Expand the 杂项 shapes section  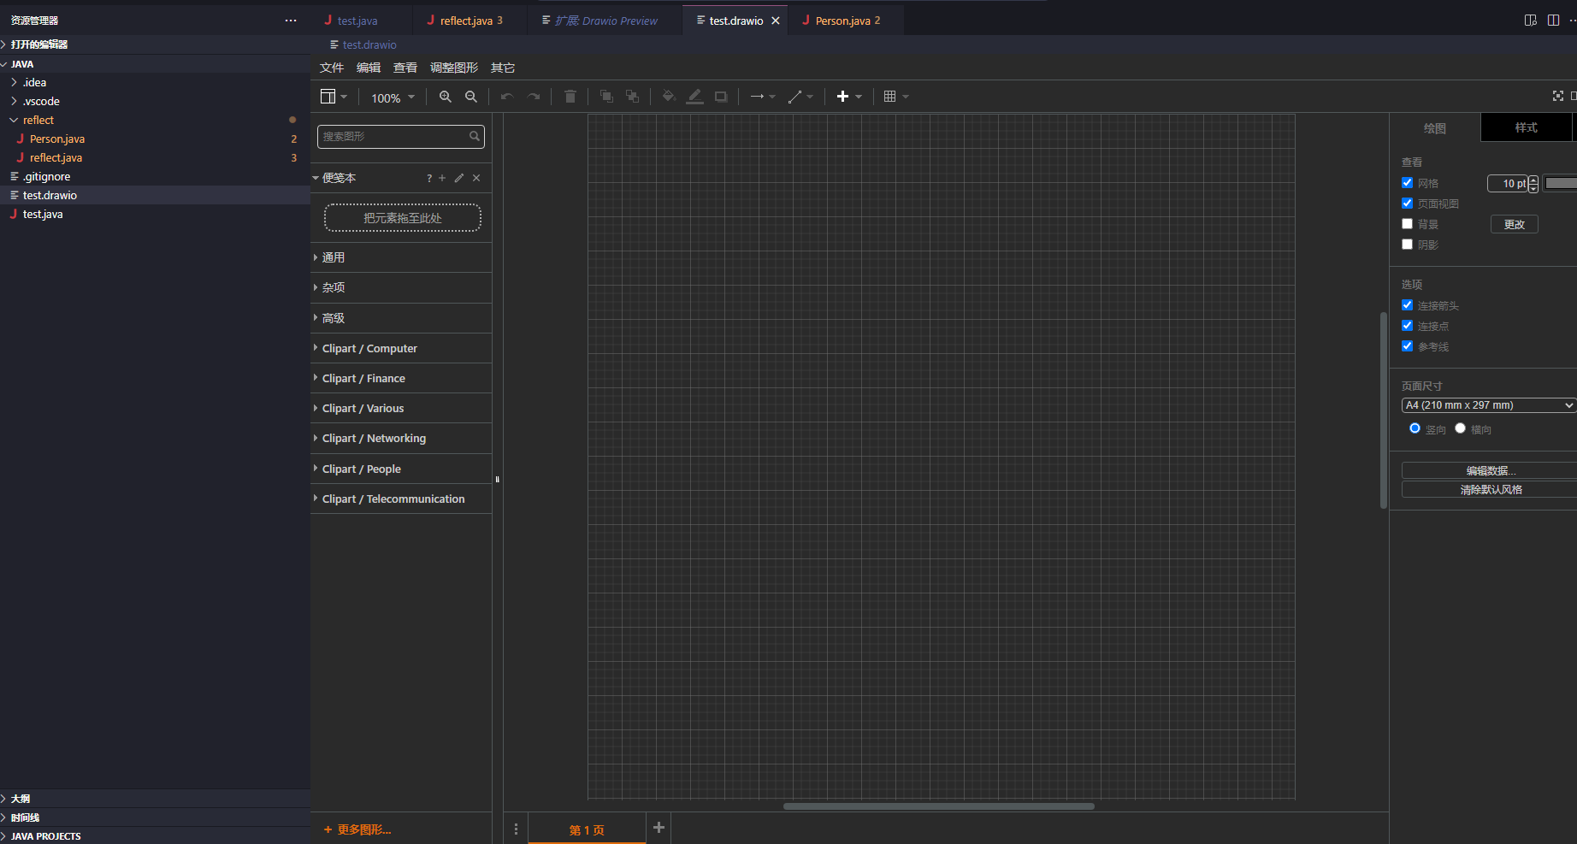[x=401, y=287]
